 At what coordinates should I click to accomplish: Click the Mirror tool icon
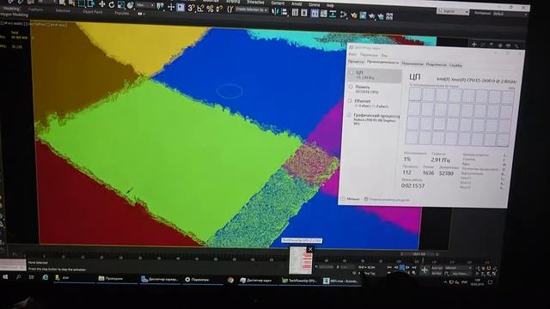pyautogui.click(x=275, y=11)
